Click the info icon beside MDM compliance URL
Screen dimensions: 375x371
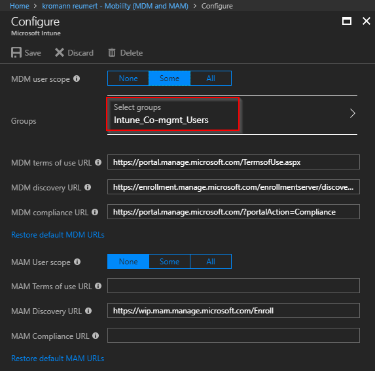point(95,212)
